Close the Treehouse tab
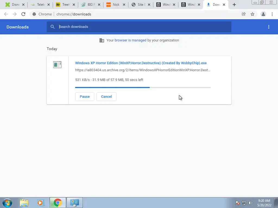This screenshot has width=278, height=208. point(74,5)
